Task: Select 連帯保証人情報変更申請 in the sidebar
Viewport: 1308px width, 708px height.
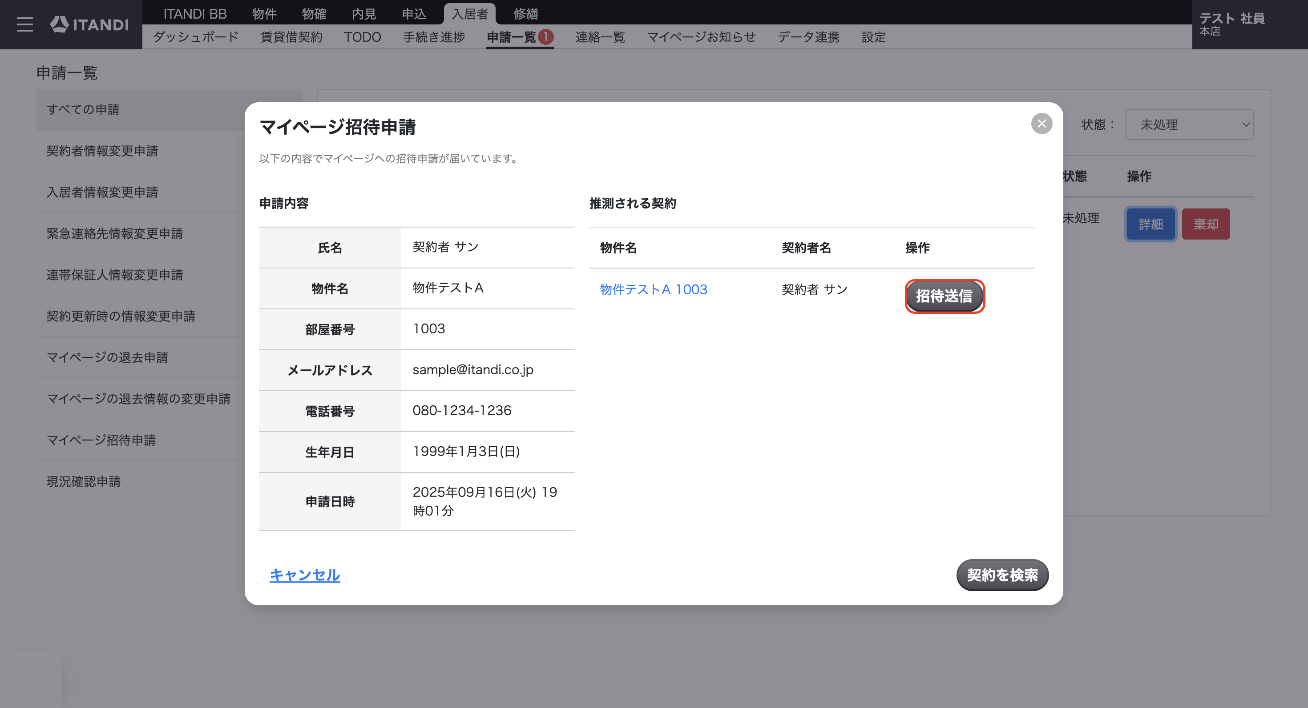Action: pyautogui.click(x=140, y=275)
